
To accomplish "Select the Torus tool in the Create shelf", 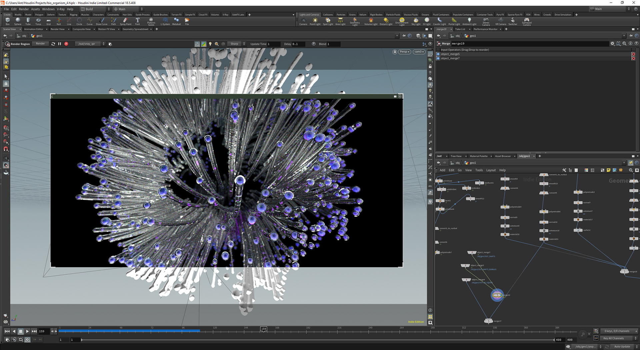I will [x=38, y=21].
